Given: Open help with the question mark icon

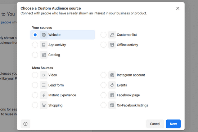Looking at the screenshot, I should click(x=26, y=124).
